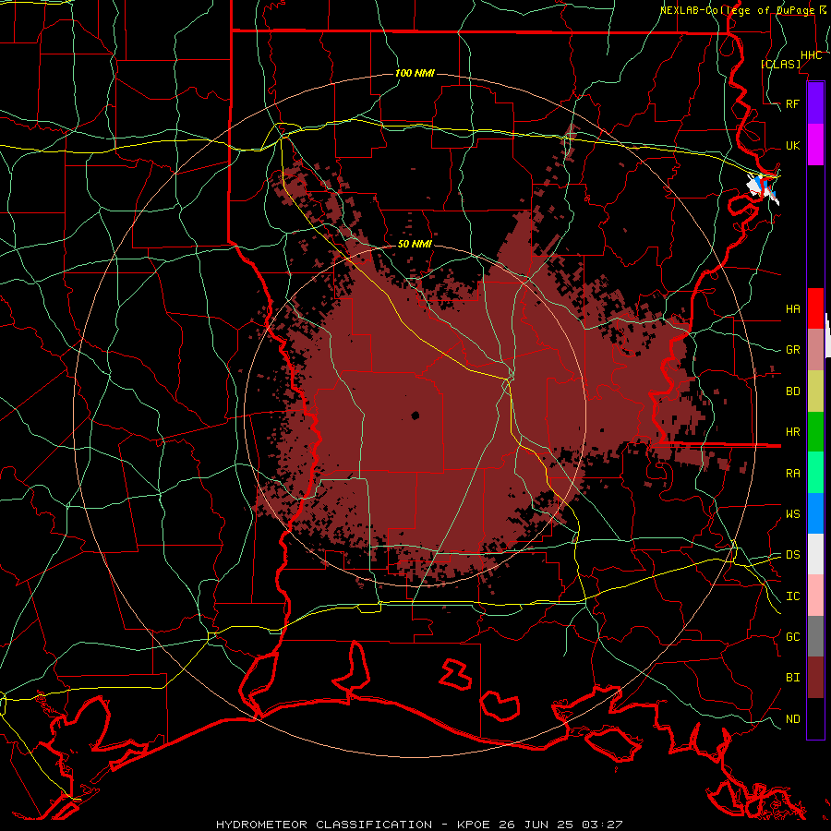
Task: Click the GR legend label
Action: pos(793,350)
